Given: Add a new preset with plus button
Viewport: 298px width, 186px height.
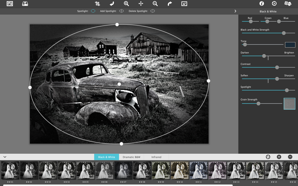Looking at the screenshot, I should [x=279, y=157].
